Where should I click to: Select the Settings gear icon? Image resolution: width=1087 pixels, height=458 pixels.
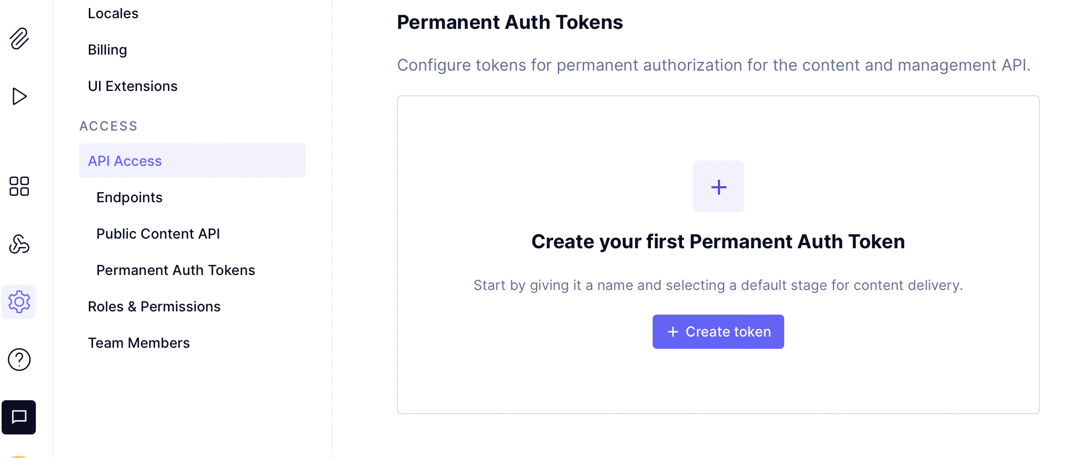19,302
